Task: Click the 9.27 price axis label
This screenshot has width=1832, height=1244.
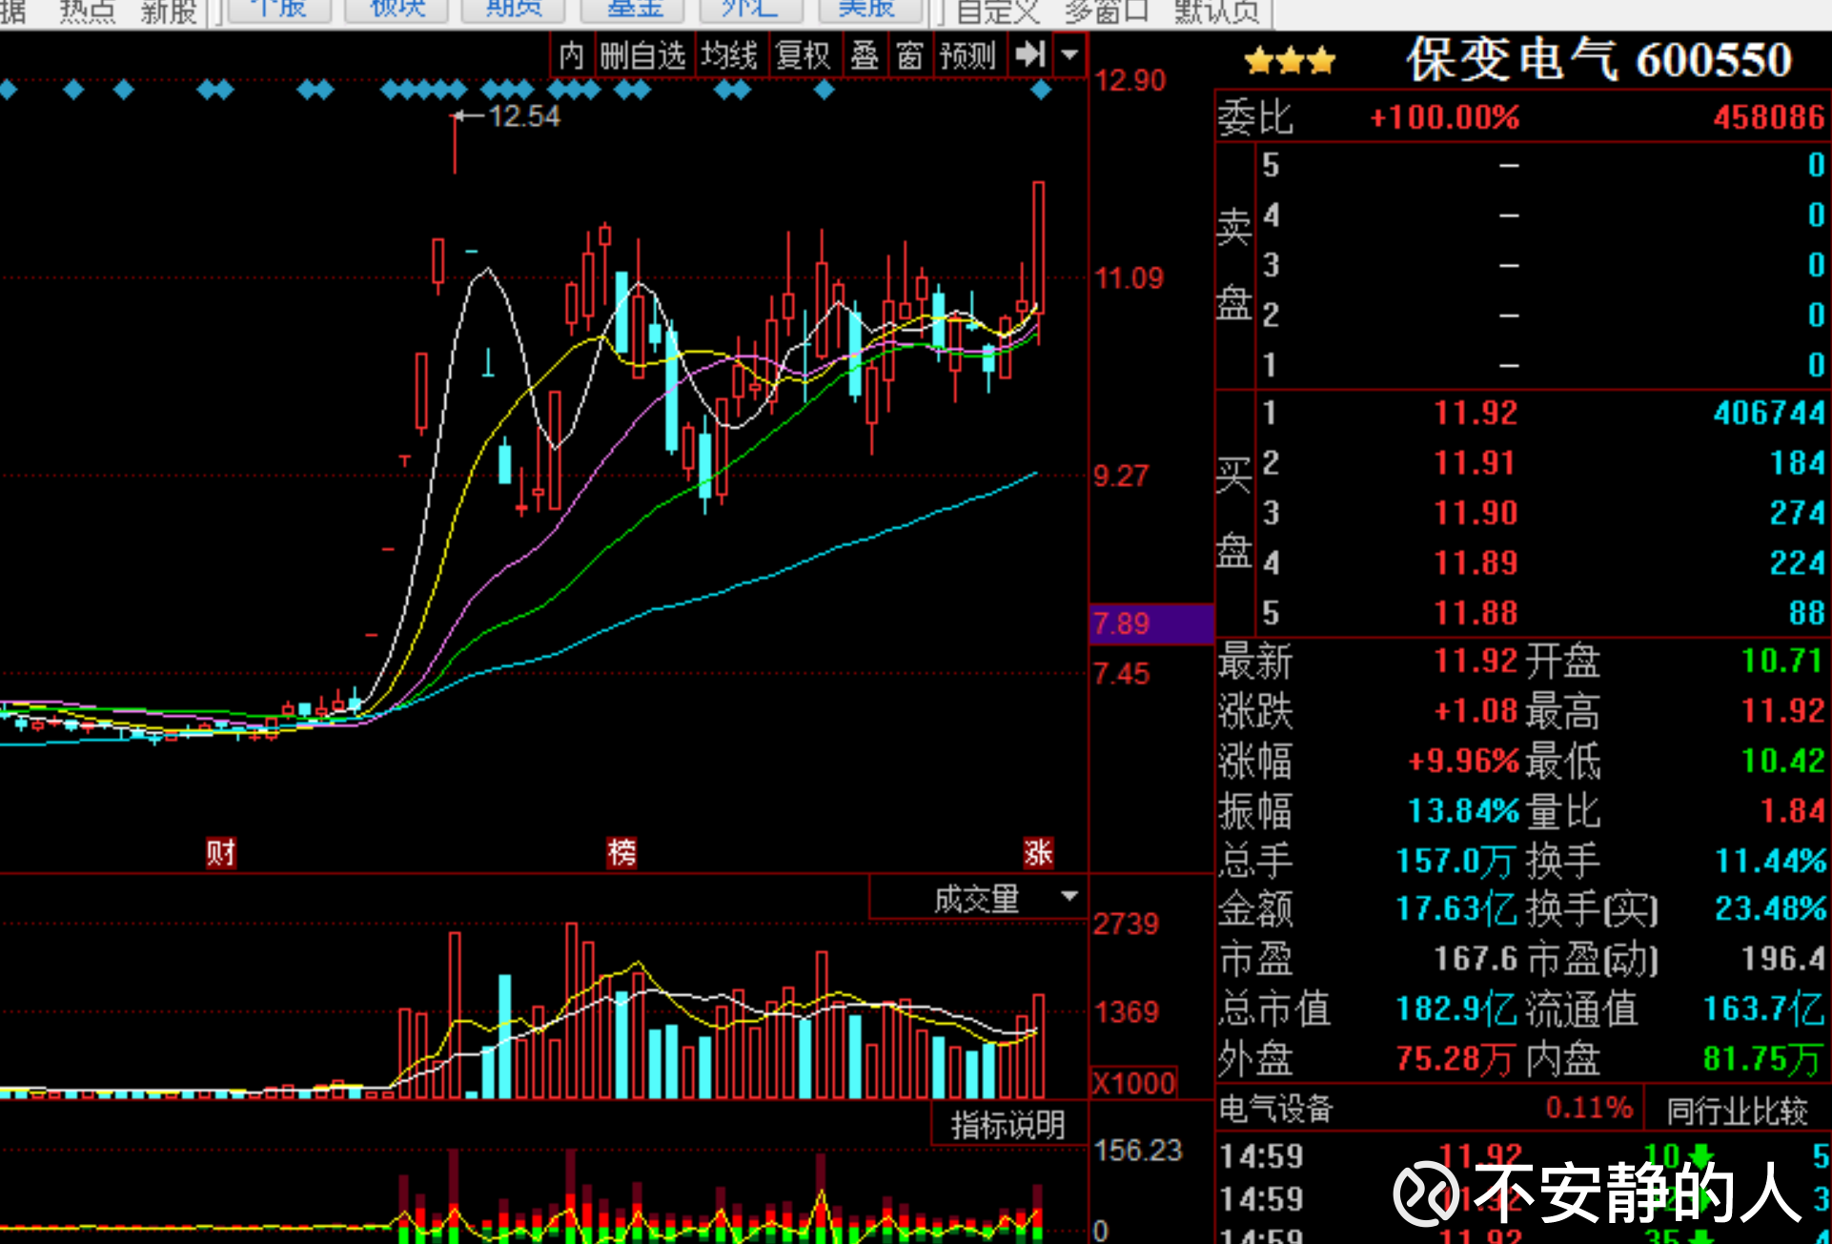Action: pos(1121,476)
